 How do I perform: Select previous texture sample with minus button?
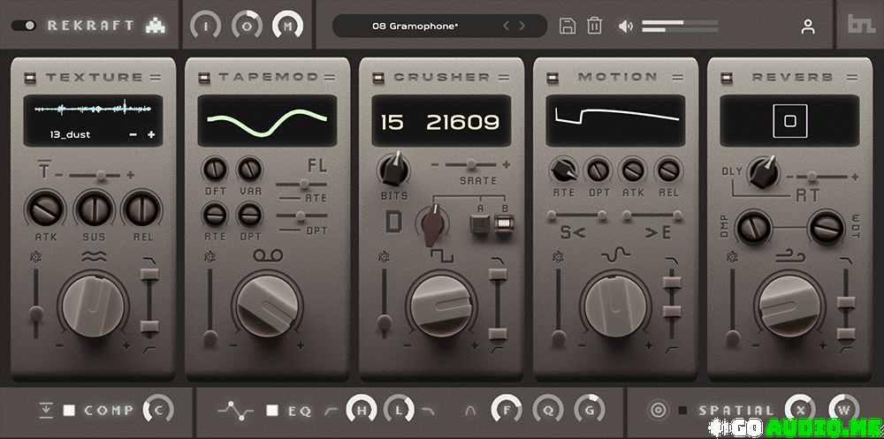(133, 134)
